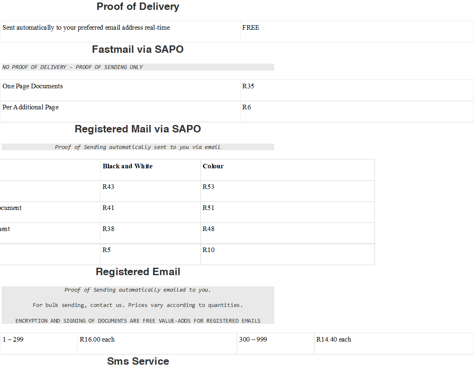Click the bulk sending contact us text

click(x=138, y=305)
